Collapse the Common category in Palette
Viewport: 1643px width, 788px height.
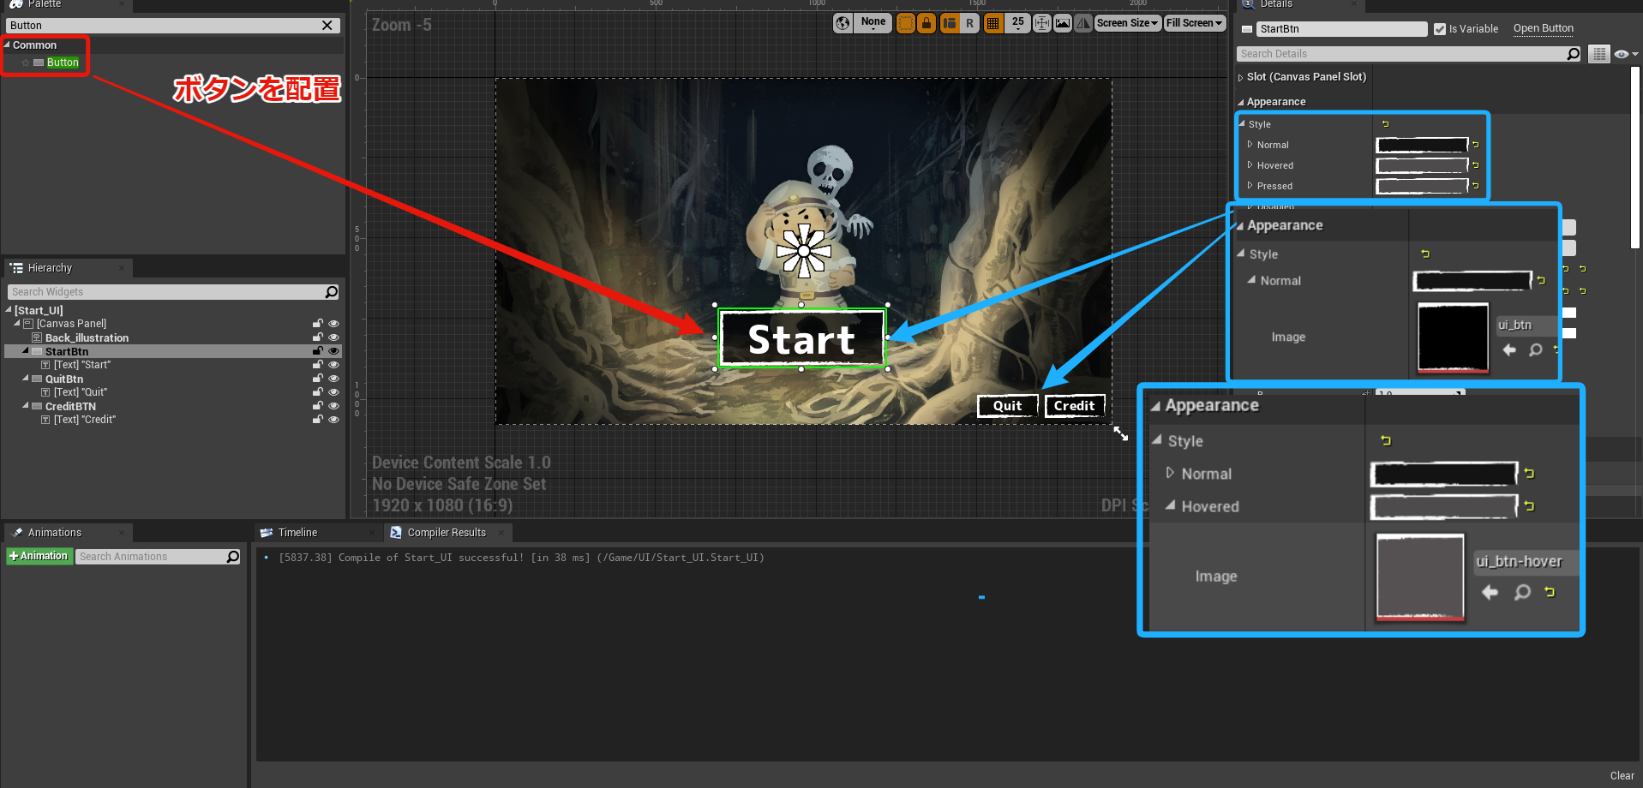[7, 45]
